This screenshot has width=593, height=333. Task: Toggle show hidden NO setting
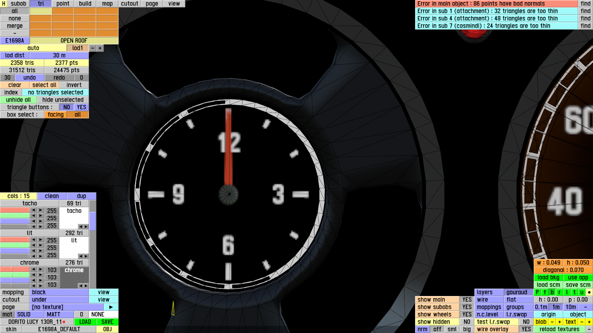pyautogui.click(x=467, y=322)
